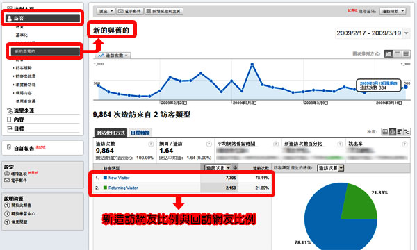417x250 pixels.
Task: Open the 訪客 (Visitors) section in the sidebar
Action: [42, 18]
